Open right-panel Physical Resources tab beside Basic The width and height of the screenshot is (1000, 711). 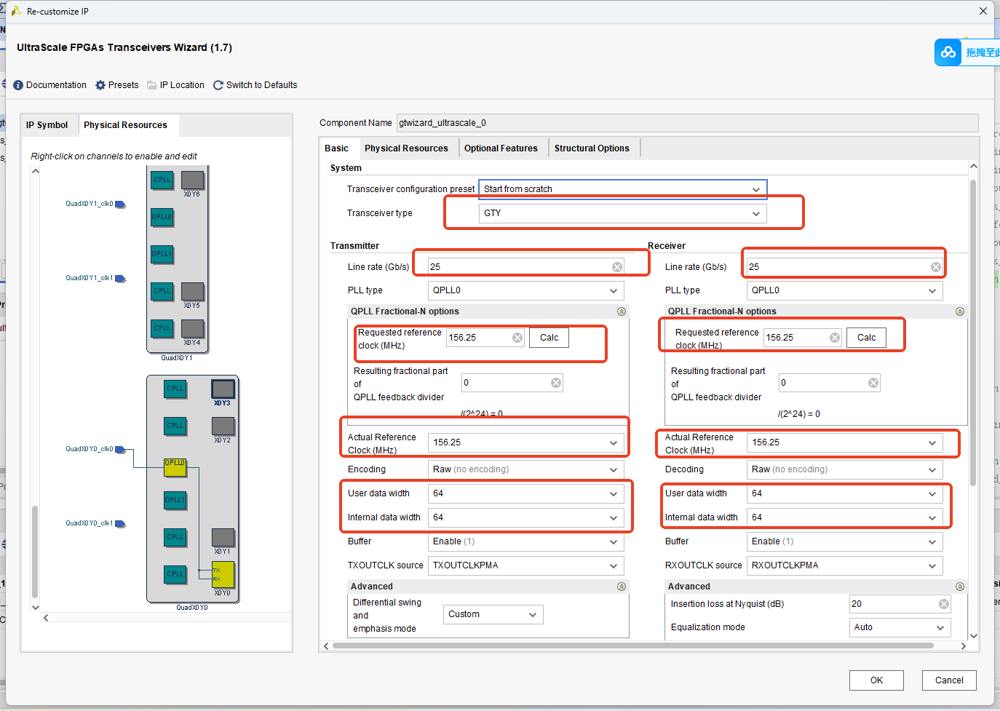click(407, 148)
